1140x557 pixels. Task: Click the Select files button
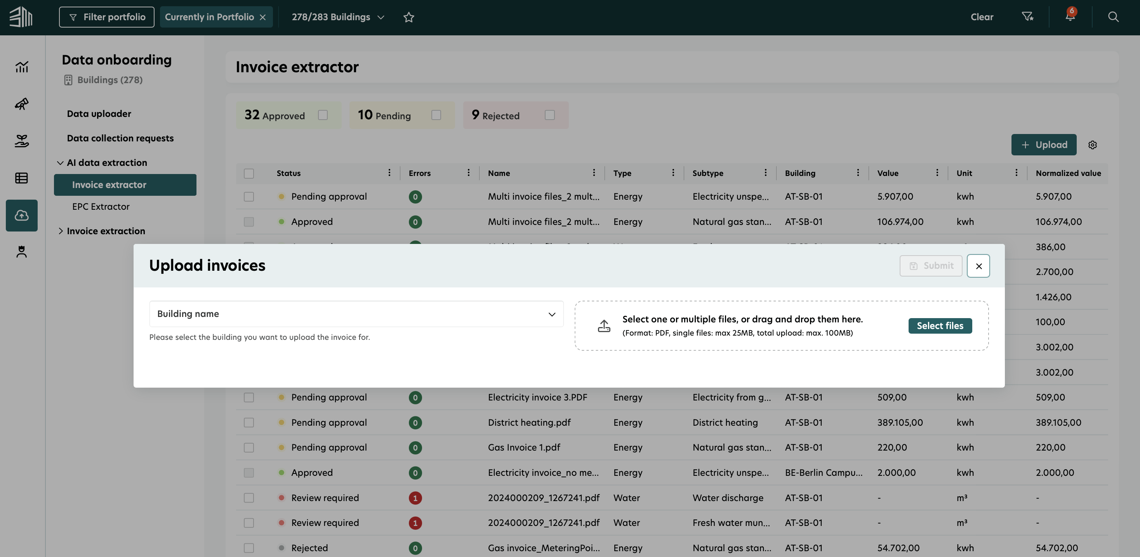[x=940, y=326]
